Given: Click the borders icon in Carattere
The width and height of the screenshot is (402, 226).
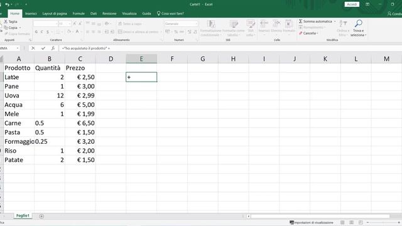Looking at the screenshot, I should tap(58, 32).
